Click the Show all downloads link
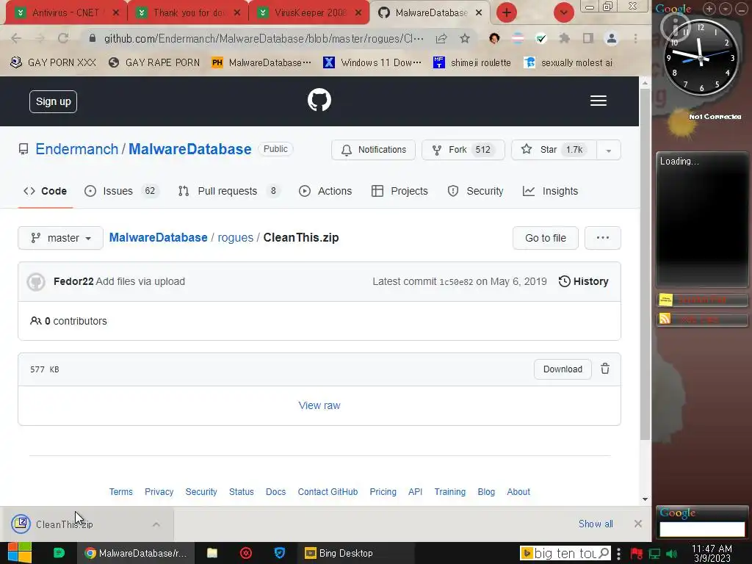Screen dimensions: 752x564 pyautogui.click(x=596, y=524)
